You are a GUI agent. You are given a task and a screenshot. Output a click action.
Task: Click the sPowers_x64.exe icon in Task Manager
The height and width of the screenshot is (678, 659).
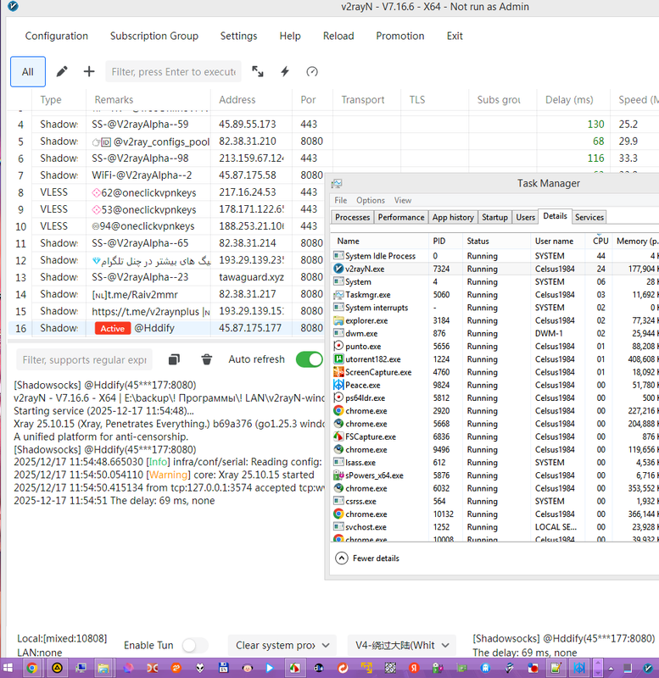pos(338,475)
